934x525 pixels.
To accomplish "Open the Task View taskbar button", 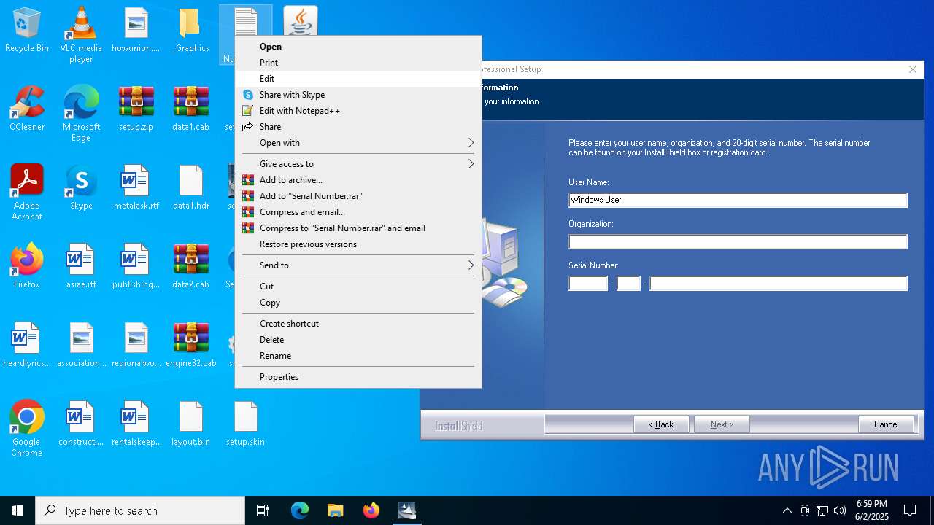I will pyautogui.click(x=263, y=510).
